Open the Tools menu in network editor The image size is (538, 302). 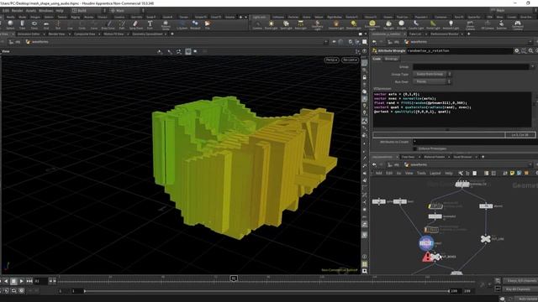(x=421, y=174)
